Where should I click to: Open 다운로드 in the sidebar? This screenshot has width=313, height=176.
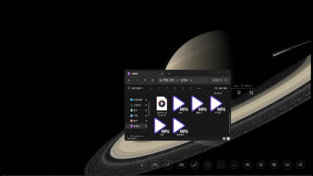[138, 105]
